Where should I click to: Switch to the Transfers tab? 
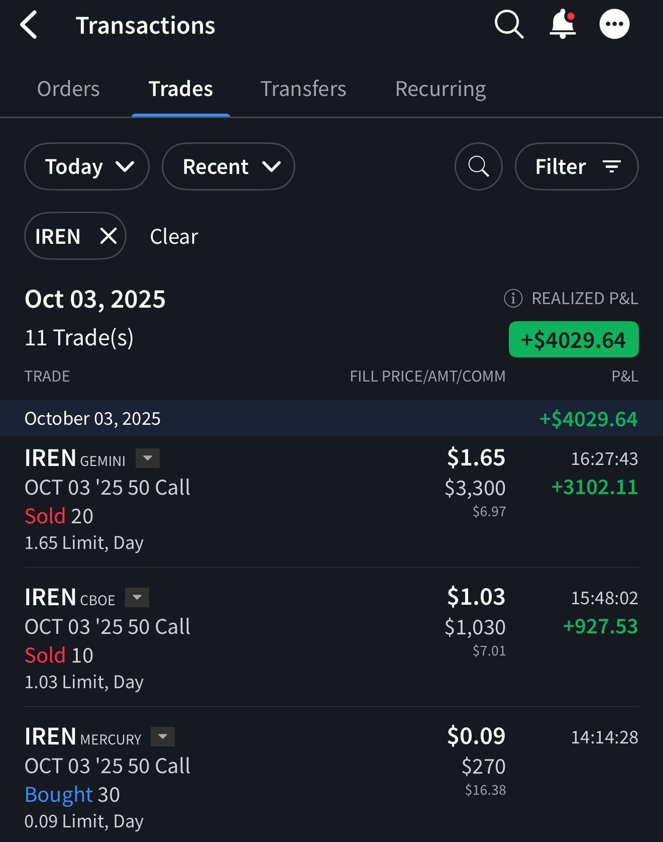[303, 89]
